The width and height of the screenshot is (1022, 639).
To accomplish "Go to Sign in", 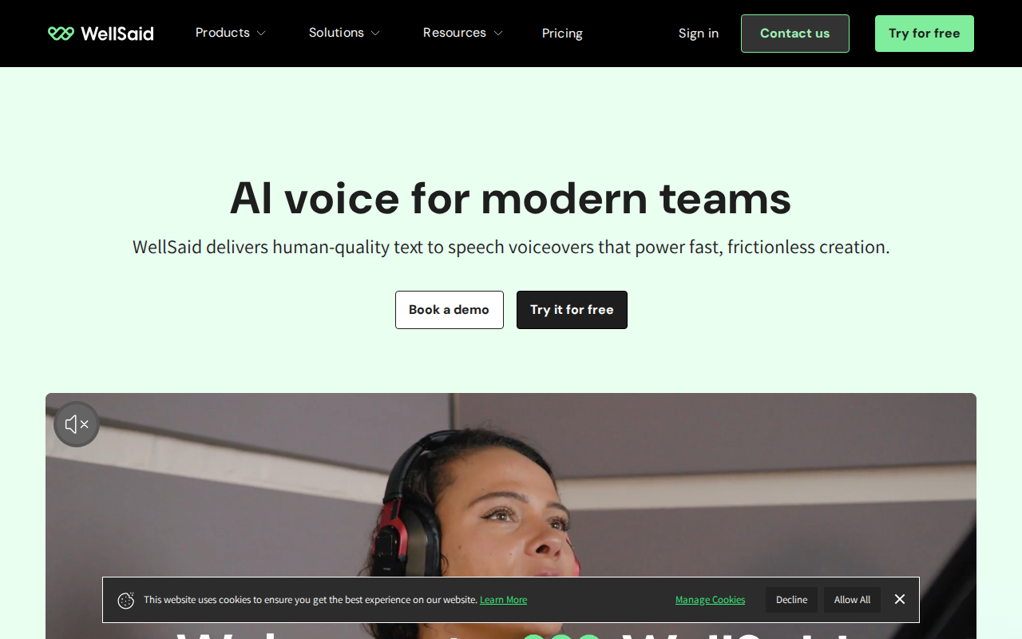I will [698, 34].
